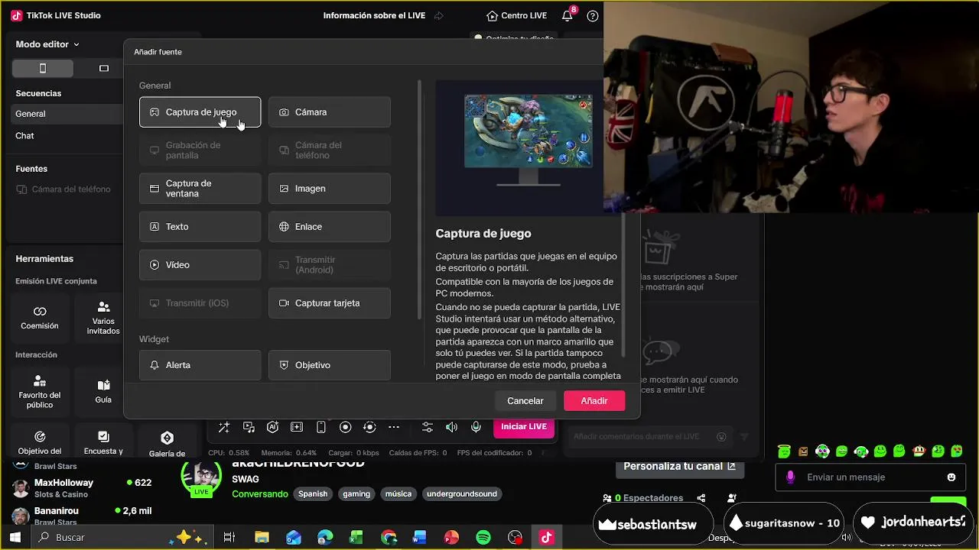Click the share arrow beside LIVE info
Image resolution: width=979 pixels, height=550 pixels.
point(438,15)
